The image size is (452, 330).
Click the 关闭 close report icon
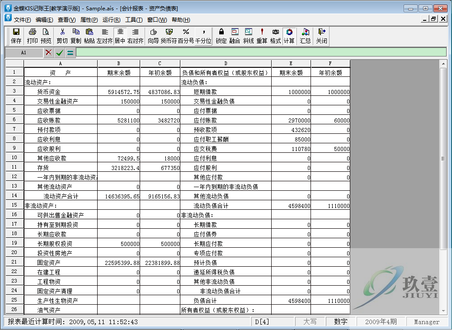(x=321, y=36)
